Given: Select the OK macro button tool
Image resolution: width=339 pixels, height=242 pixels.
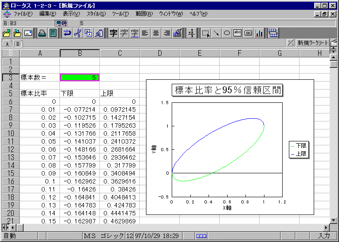Looking at the screenshot, I should (248, 33).
